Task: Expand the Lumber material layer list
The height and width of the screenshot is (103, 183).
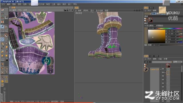Action: pos(161,69)
